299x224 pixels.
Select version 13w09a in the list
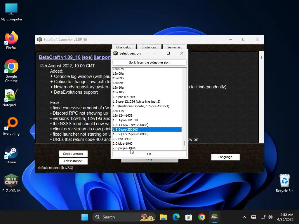[147, 73]
